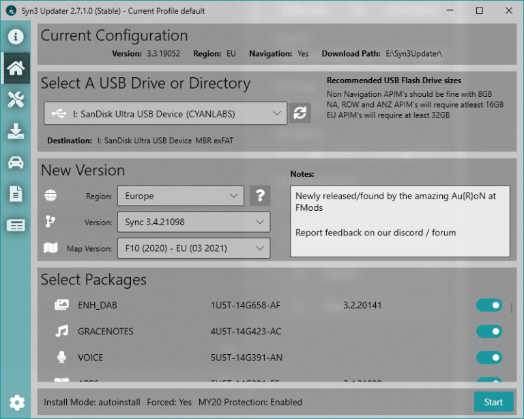Click the Navigation: Yes value
The image size is (524, 419).
coord(303,53)
